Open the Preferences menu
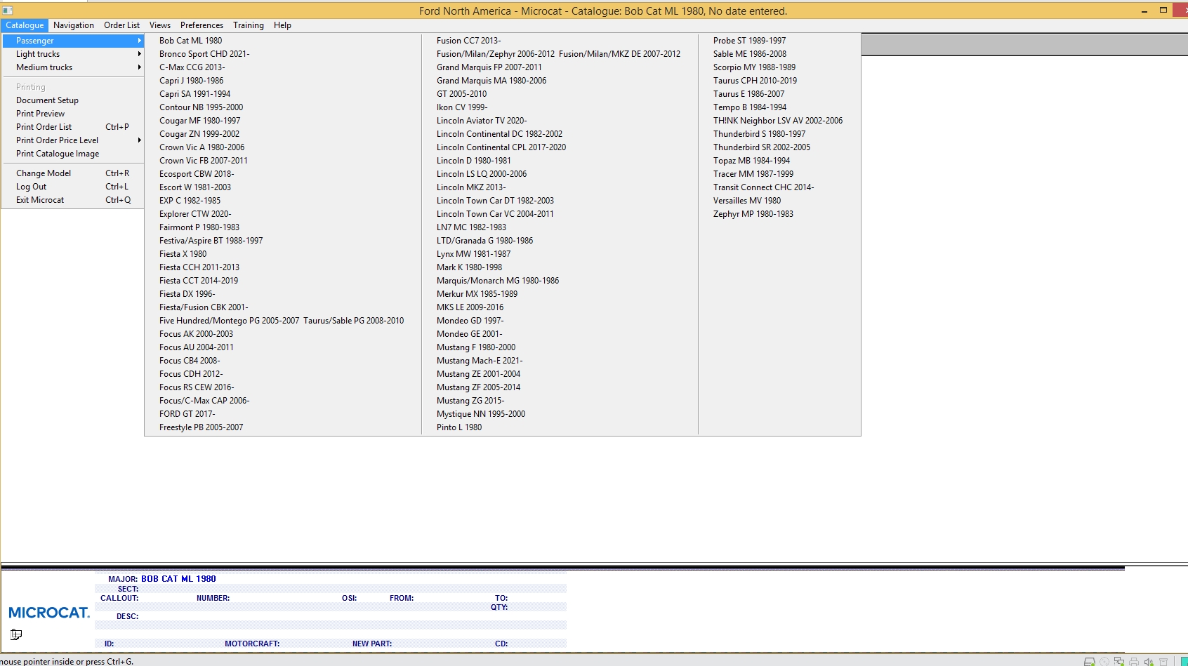This screenshot has width=1188, height=666. tap(202, 25)
